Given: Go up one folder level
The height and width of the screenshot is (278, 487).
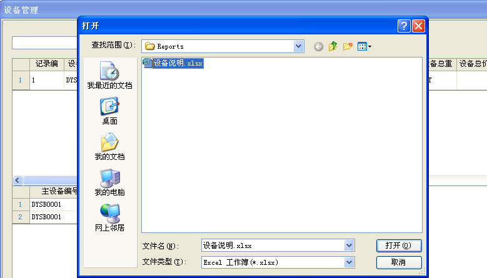Looking at the screenshot, I should [x=333, y=46].
